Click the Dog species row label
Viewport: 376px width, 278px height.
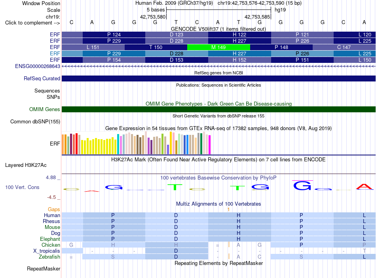56,233
